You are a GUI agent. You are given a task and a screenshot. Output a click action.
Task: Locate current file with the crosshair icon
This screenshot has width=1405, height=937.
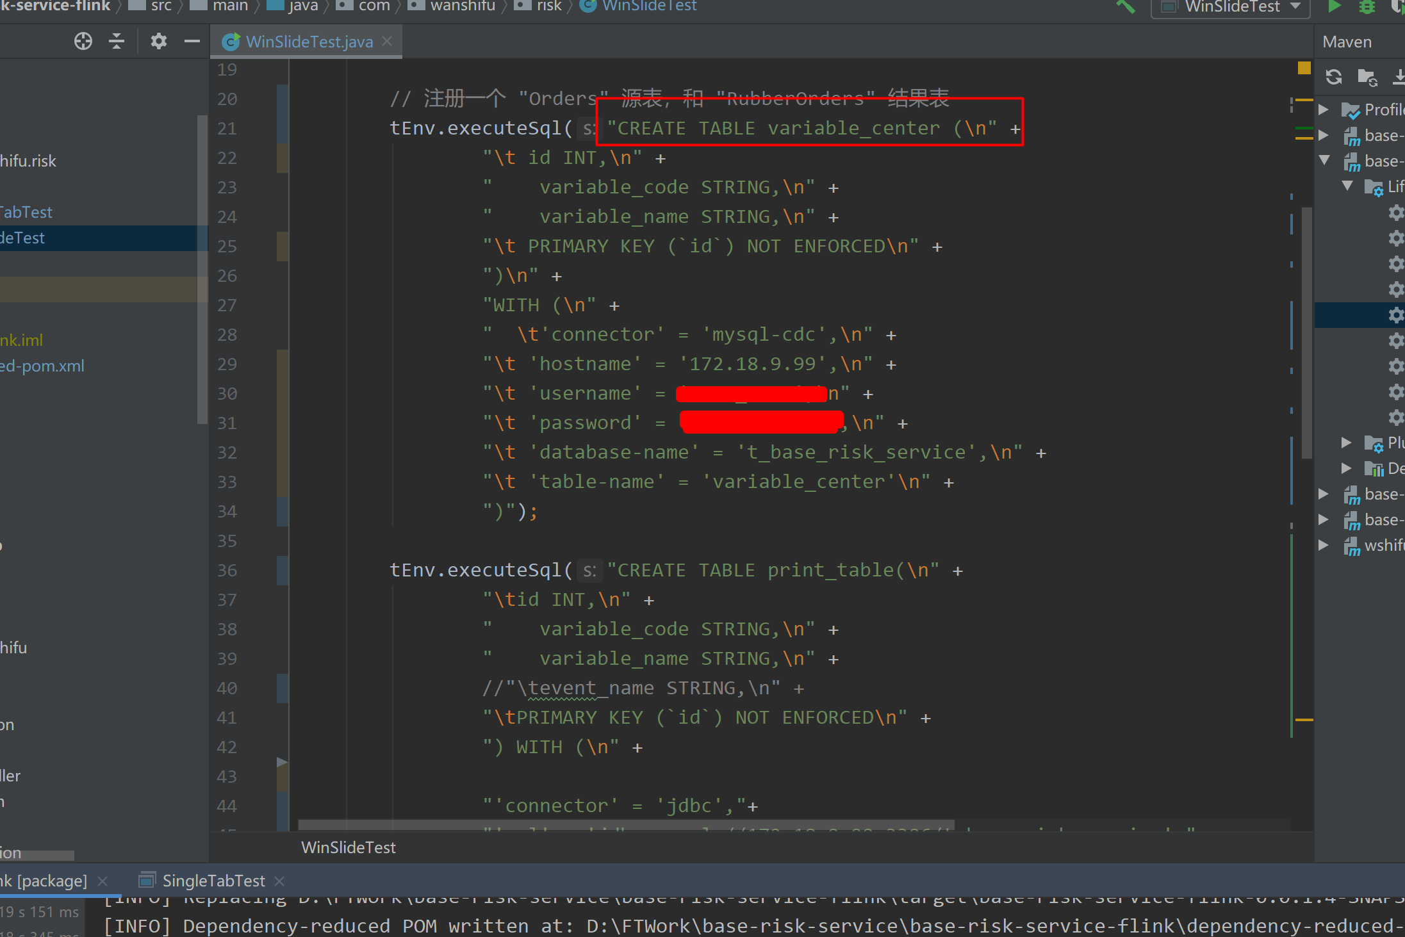83,42
